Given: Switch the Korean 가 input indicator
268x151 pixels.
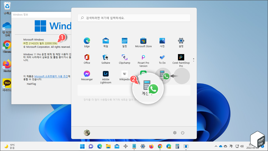Looking at the screenshot, I should point(231,146).
